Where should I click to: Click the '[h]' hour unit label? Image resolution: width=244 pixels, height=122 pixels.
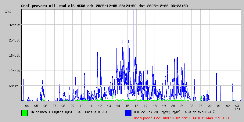[x=237, y=109]
